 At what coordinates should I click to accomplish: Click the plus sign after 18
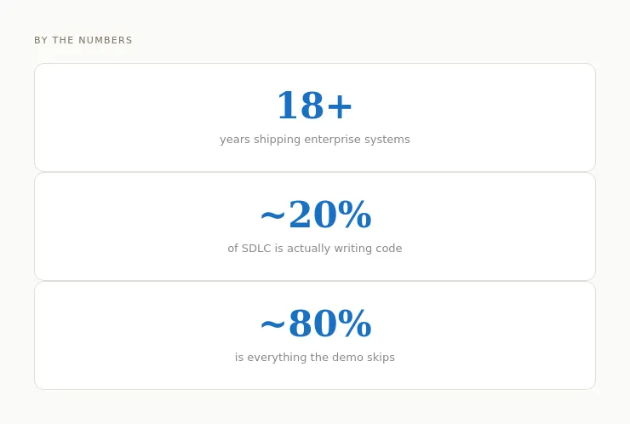[x=340, y=107]
